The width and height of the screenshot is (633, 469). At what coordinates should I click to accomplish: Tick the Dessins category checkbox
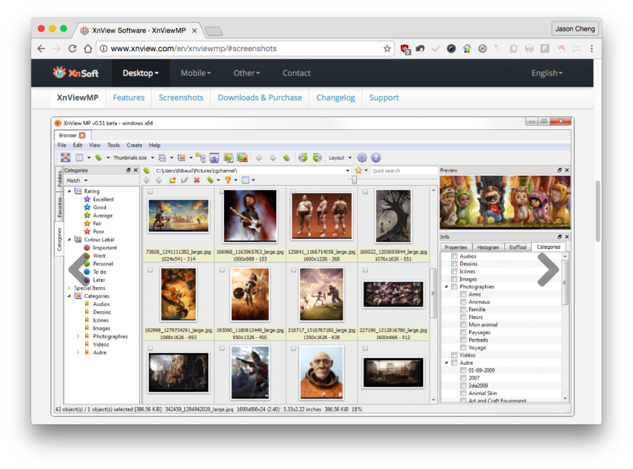pos(454,264)
